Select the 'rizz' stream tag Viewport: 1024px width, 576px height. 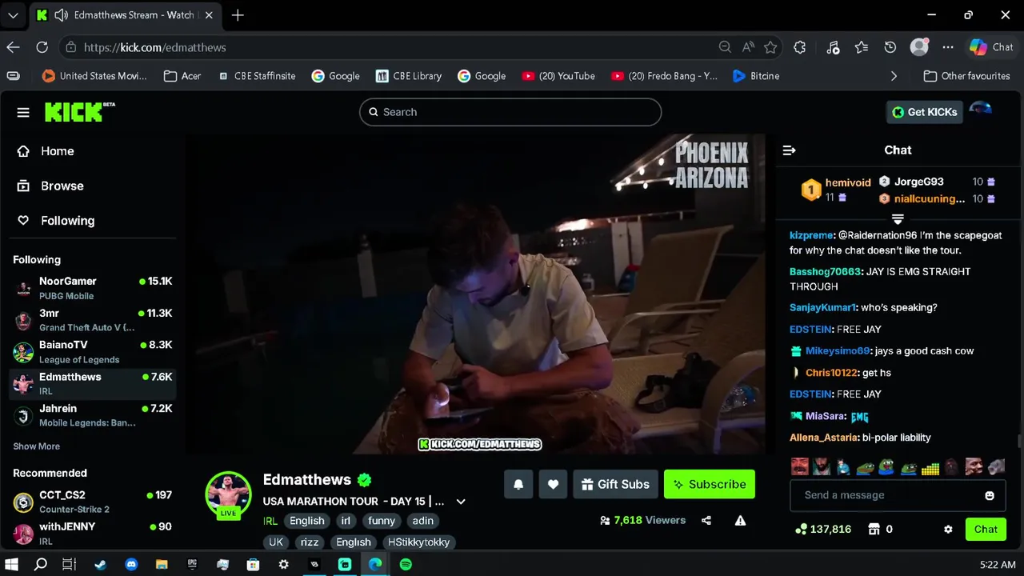(310, 542)
